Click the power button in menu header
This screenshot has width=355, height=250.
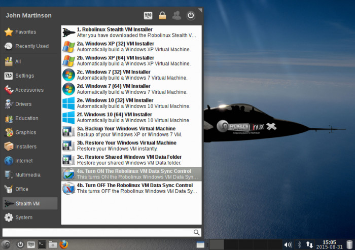[191, 16]
